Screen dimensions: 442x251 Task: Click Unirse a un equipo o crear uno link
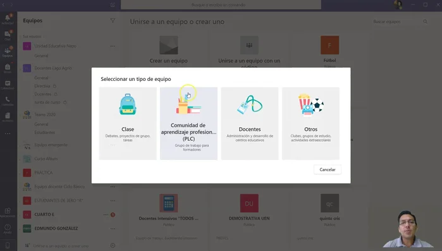tap(61, 246)
